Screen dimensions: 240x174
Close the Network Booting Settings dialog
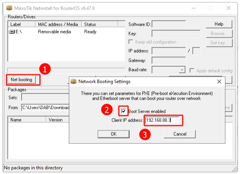point(219,82)
